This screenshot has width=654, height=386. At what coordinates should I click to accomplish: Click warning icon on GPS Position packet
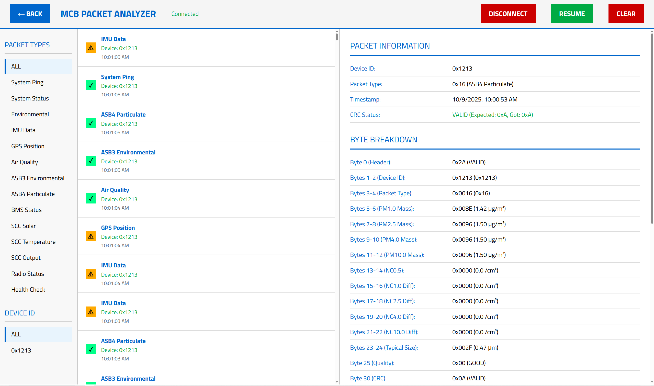click(91, 236)
